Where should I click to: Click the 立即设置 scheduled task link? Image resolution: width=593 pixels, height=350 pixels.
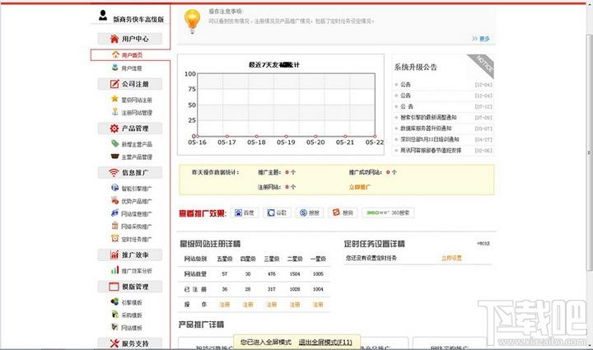click(451, 258)
